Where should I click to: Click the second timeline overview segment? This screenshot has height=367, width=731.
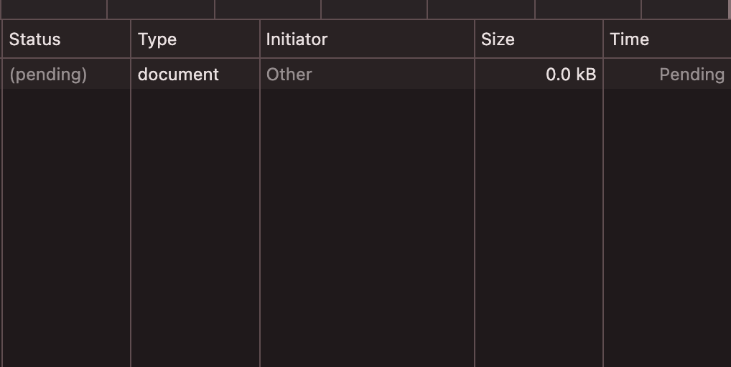click(x=161, y=9)
